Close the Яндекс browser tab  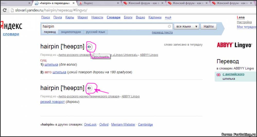118,3
